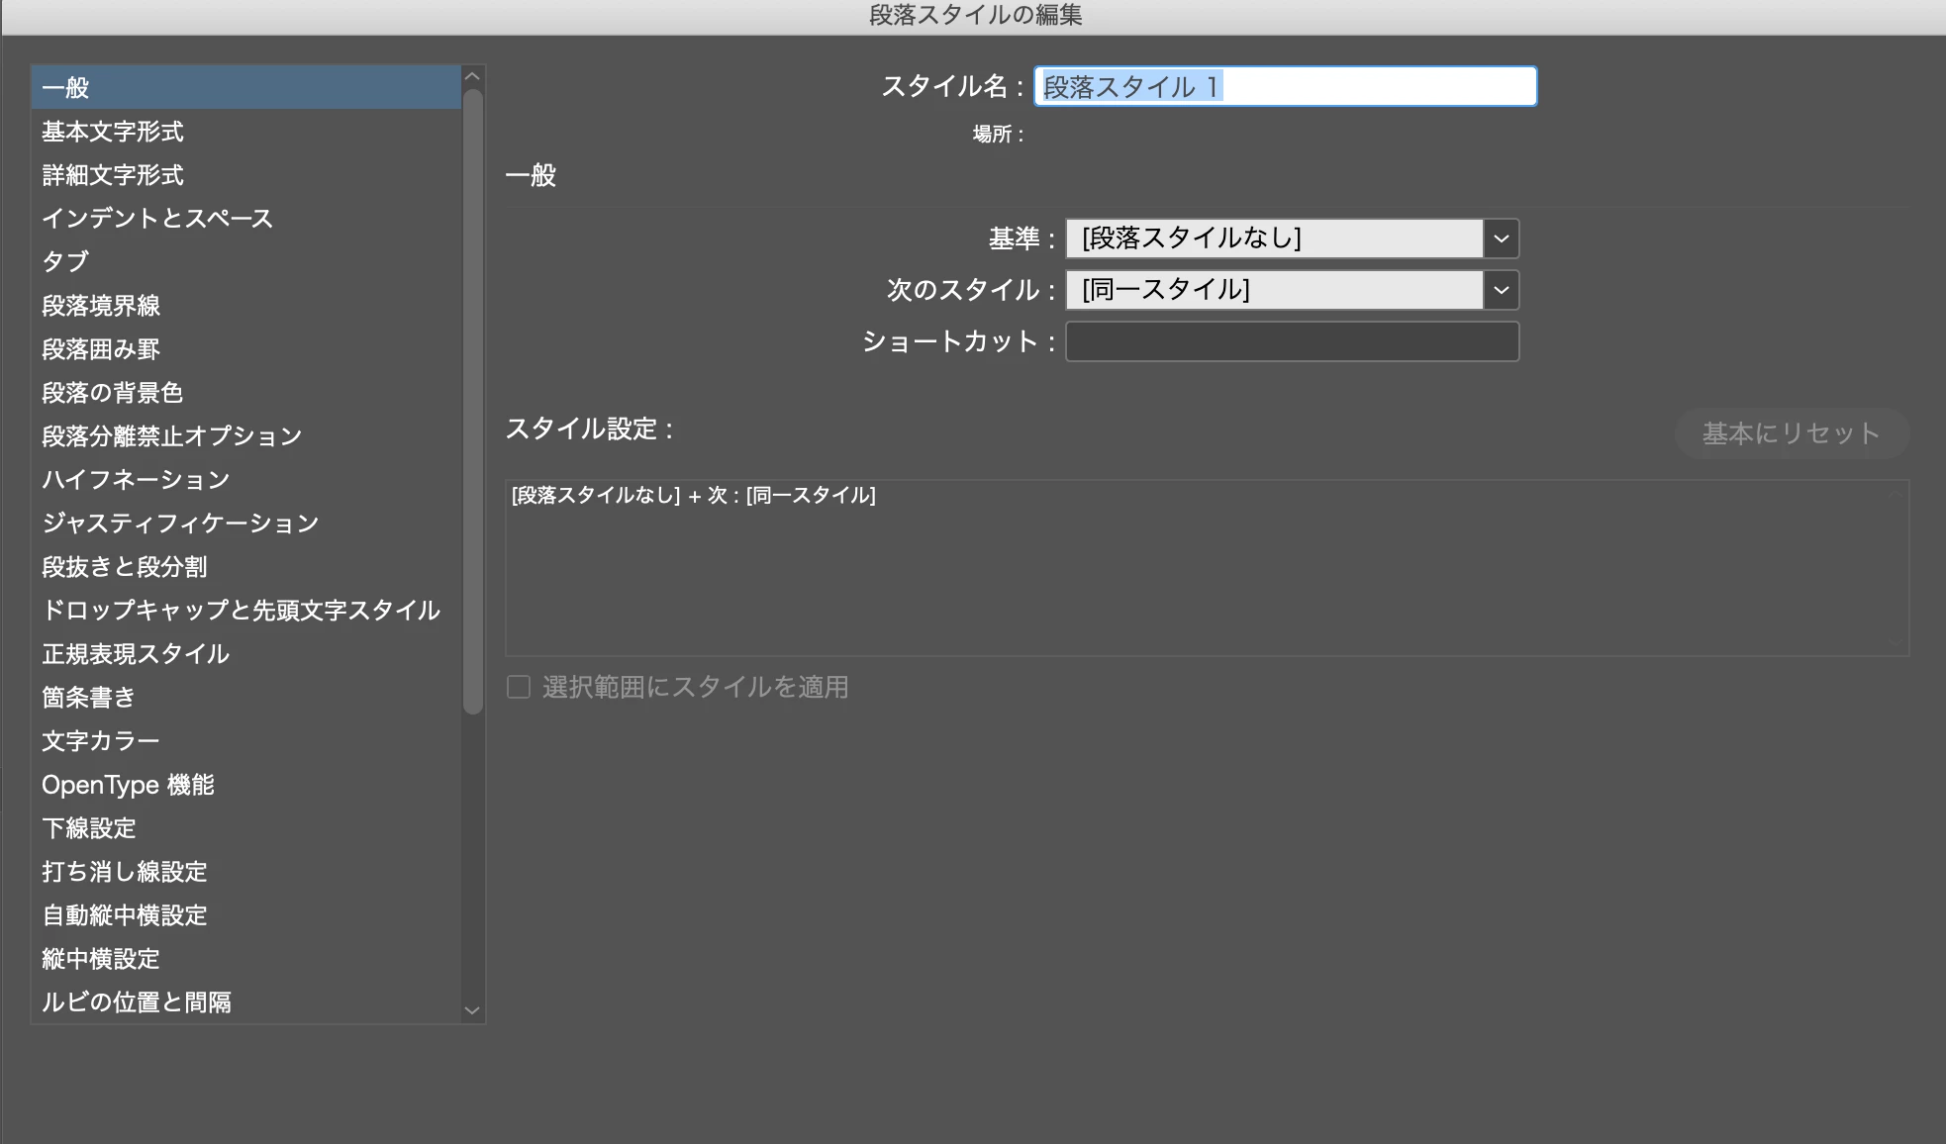
Task: Select ルビの位置と間隔 in list
Action: 137,1002
